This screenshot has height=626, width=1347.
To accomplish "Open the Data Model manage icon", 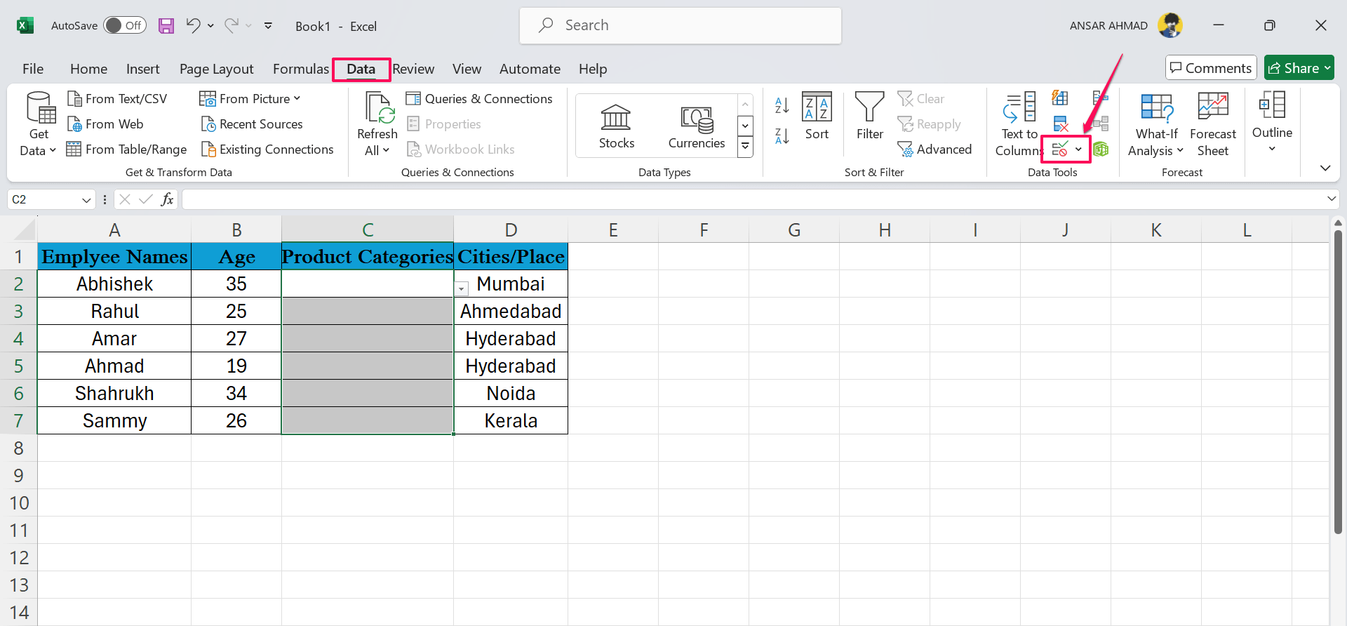I will (1101, 149).
